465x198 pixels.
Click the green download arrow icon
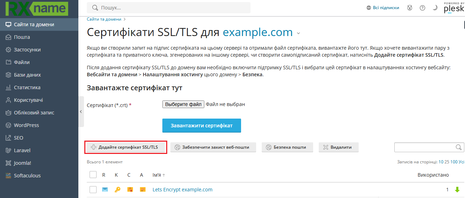[x=457, y=190]
